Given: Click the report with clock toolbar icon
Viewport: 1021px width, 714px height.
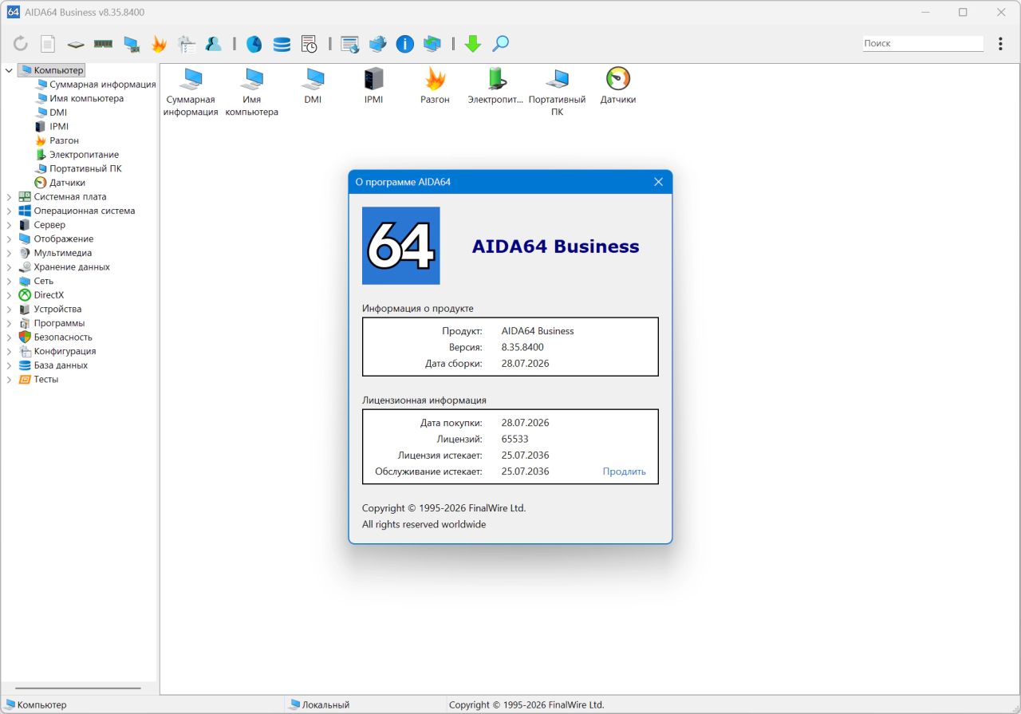Looking at the screenshot, I should 309,44.
